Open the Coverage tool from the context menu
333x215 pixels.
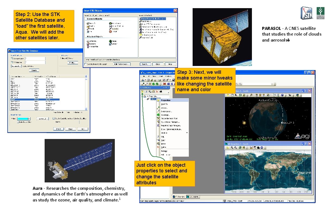[x=165, y=115]
